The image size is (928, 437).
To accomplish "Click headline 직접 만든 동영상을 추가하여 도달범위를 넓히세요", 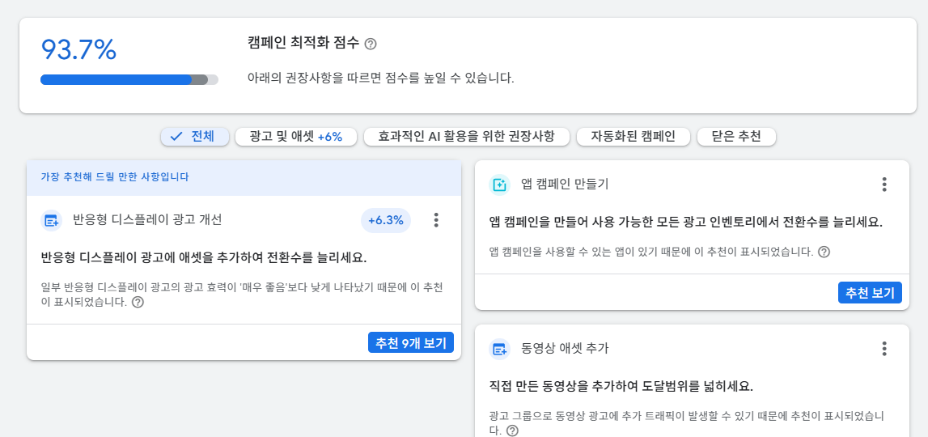I will click(621, 386).
